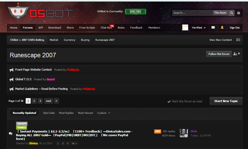Click Elick's avatar thumbnail
Viewport: 248px width, 149px height.
[184, 133]
